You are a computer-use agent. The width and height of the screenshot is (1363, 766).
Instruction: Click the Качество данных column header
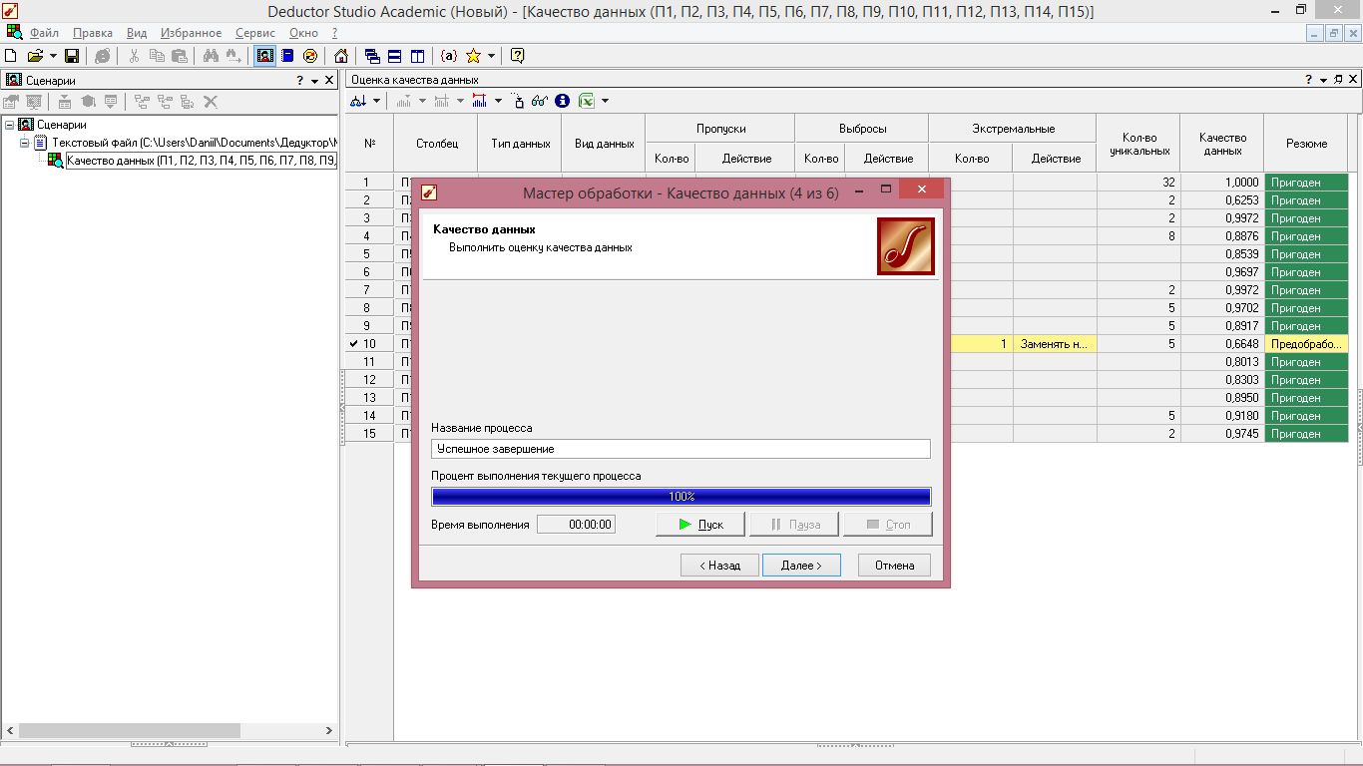(x=1222, y=144)
